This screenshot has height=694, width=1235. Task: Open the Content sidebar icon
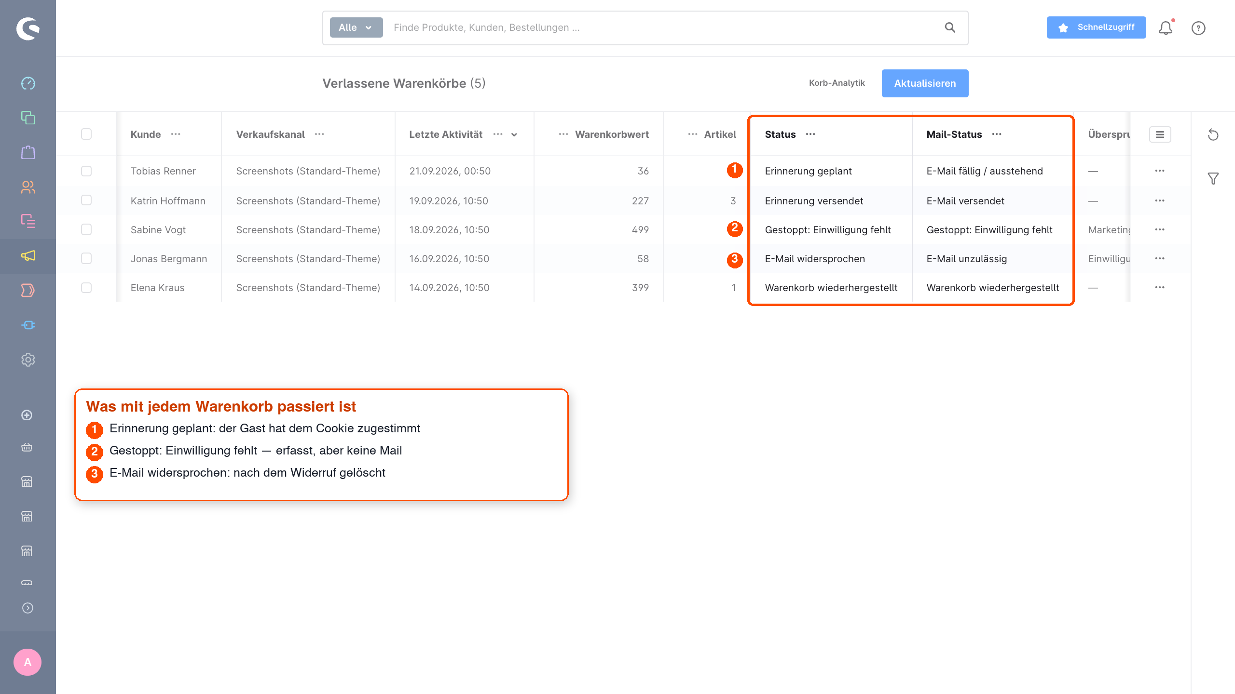click(x=28, y=221)
